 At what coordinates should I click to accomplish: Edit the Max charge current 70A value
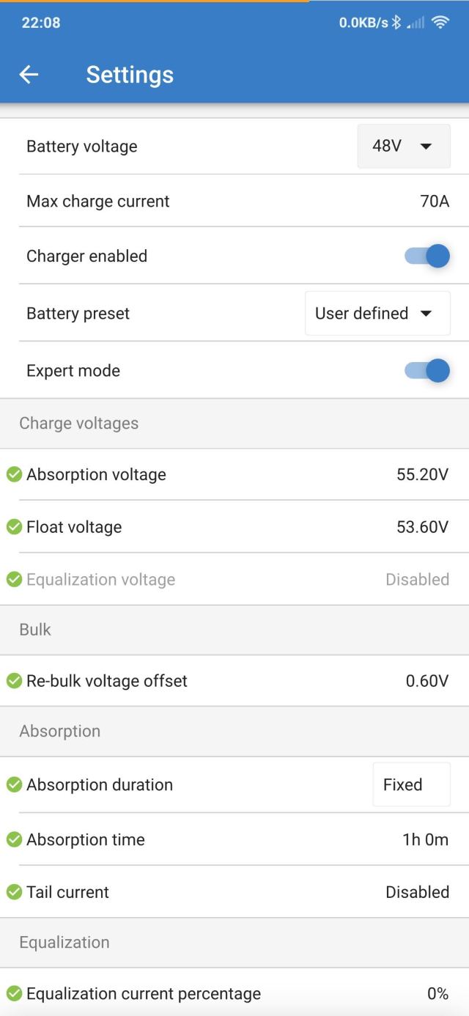pos(435,201)
